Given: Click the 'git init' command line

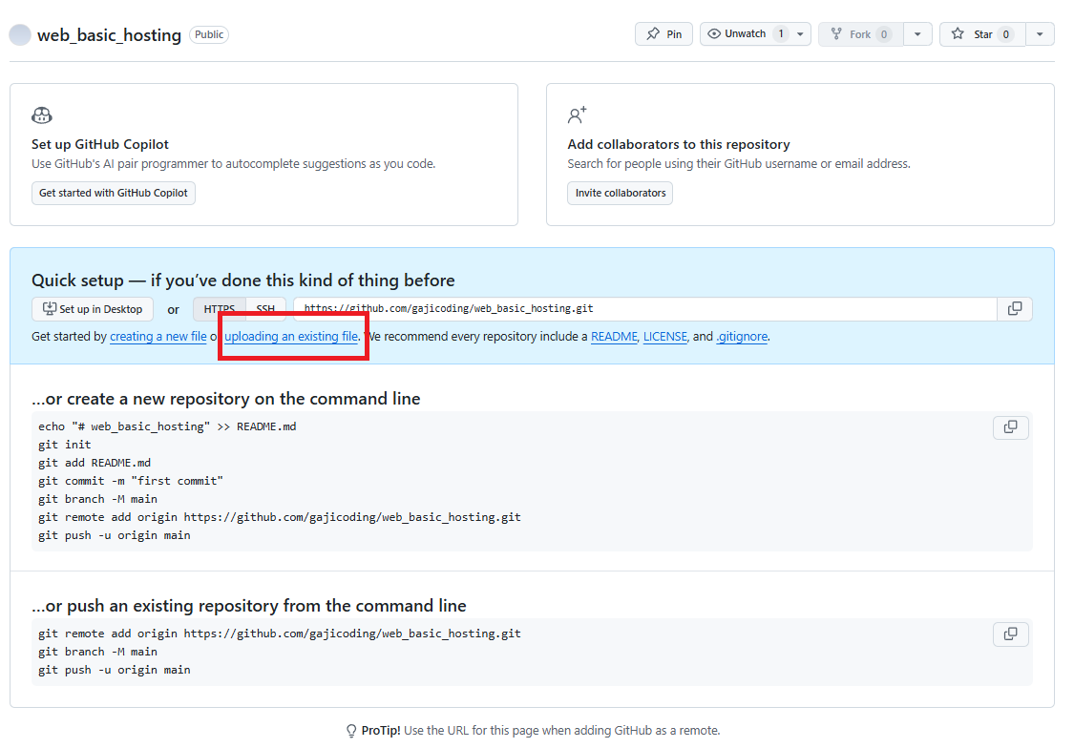Looking at the screenshot, I should [64, 445].
